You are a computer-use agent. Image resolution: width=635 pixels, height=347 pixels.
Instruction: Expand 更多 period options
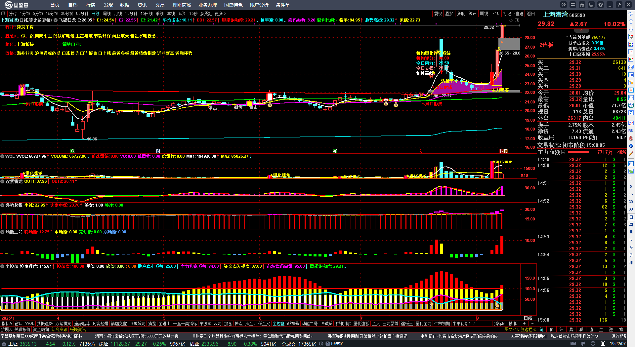220,14
